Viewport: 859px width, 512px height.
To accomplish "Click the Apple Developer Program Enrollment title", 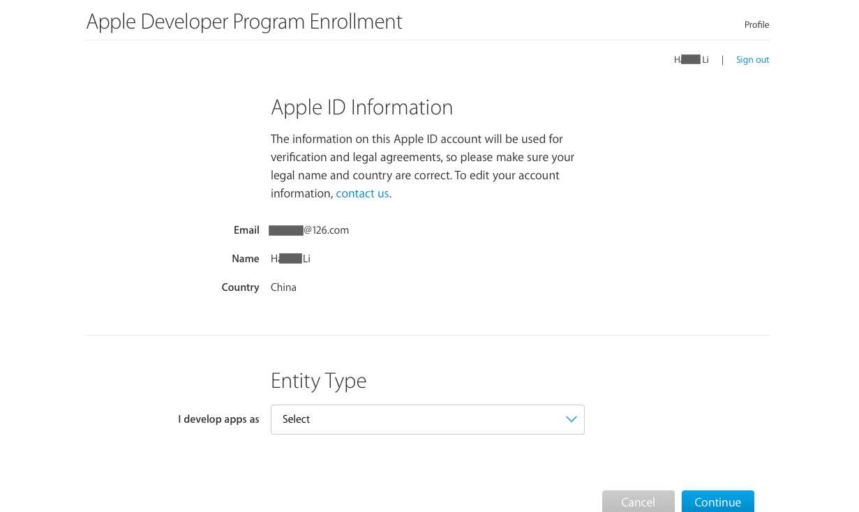I will click(244, 22).
